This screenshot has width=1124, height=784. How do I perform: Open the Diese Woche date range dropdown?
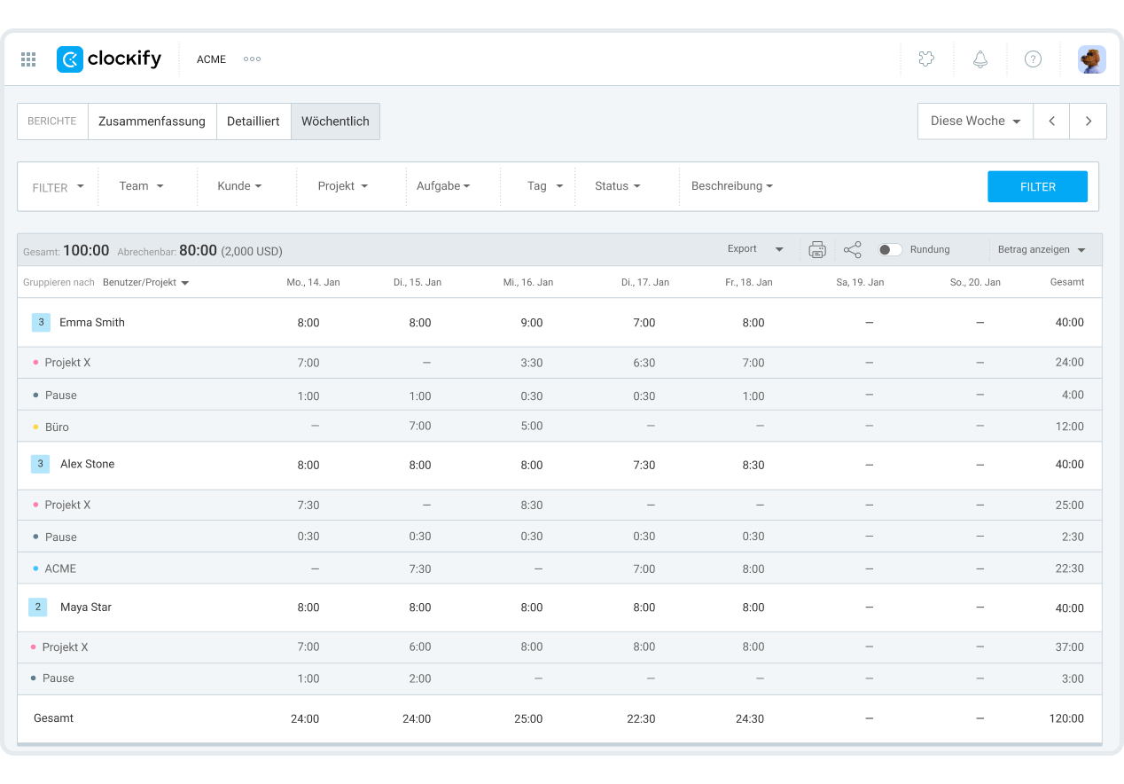tap(975, 122)
